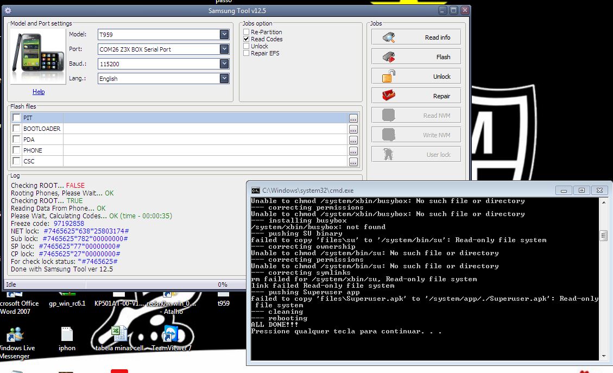Click the SP lock code #7465625*77*00000000#
The width and height of the screenshot is (613, 373).
[x=79, y=246]
